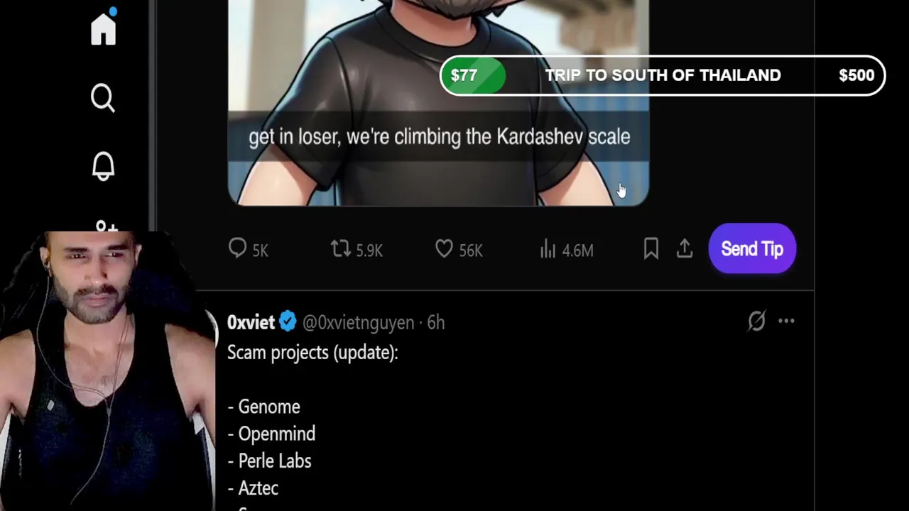The width and height of the screenshot is (909, 511).
Task: Open the Search magnifier in sidebar
Action: tap(103, 98)
